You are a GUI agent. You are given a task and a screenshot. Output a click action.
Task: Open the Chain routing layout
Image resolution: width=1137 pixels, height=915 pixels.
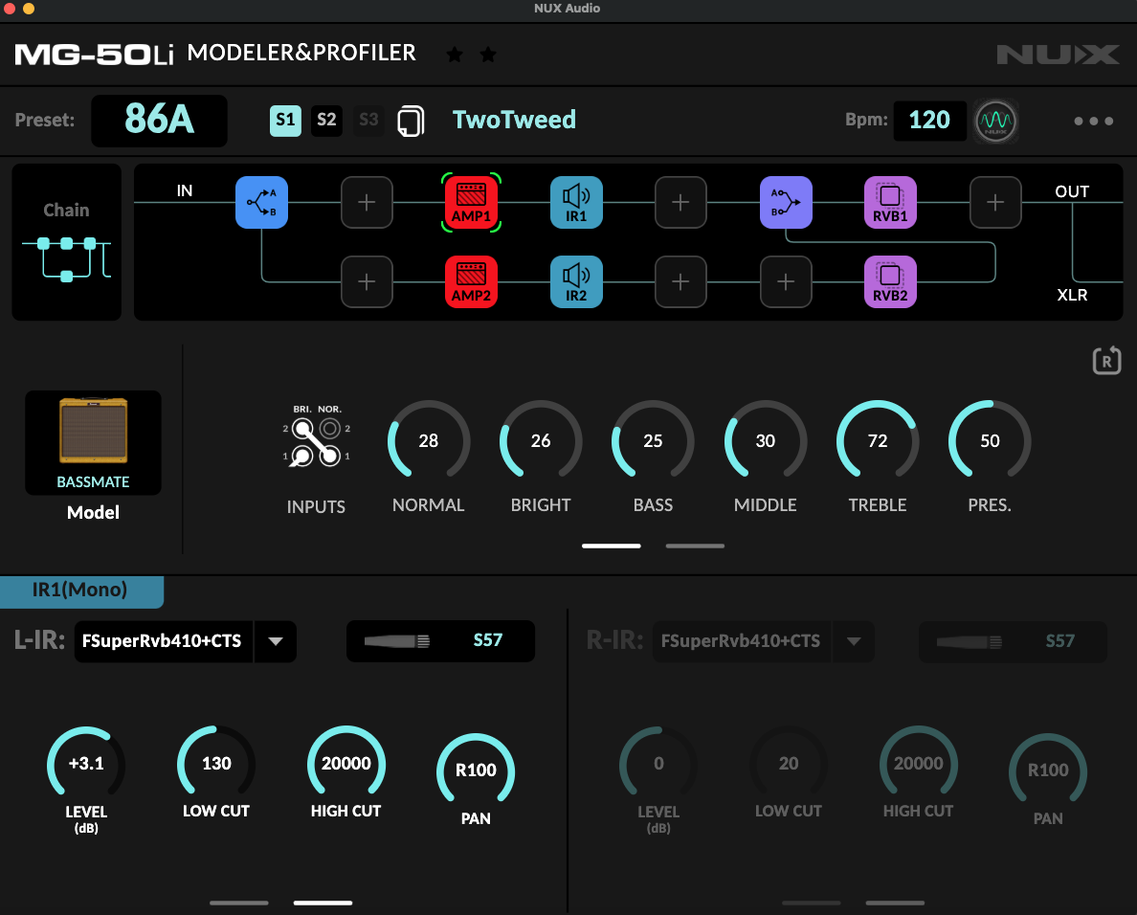tap(67, 242)
